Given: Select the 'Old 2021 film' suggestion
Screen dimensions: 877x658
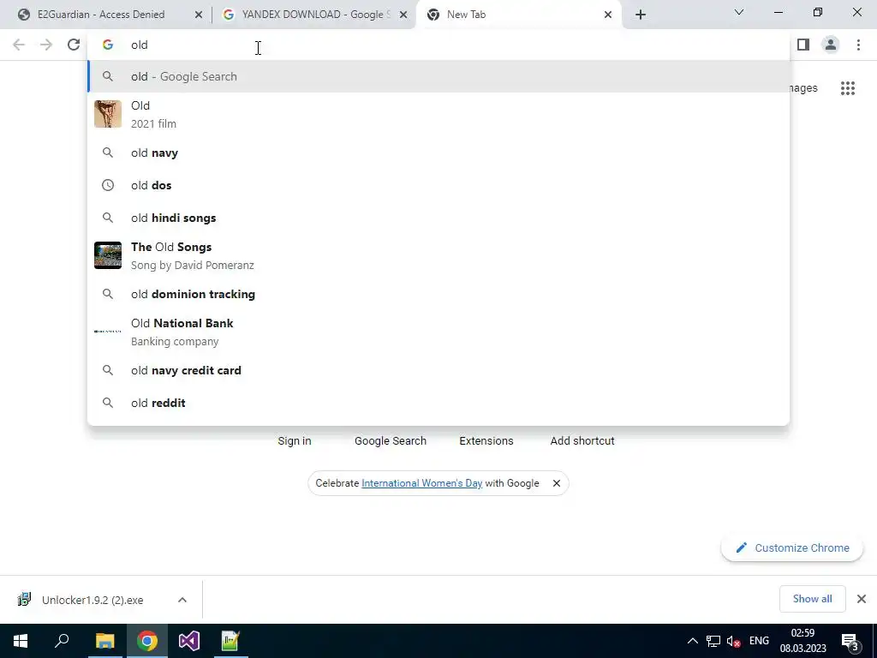Looking at the screenshot, I should pyautogui.click(x=438, y=114).
